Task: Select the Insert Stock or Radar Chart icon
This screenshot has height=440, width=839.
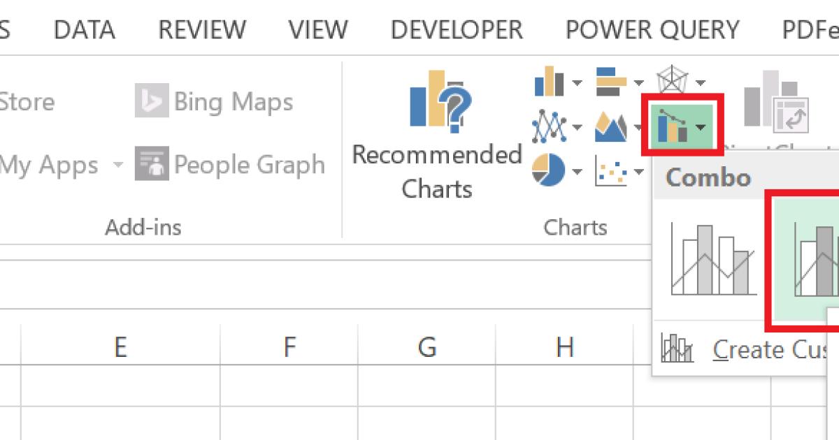Action: (x=673, y=79)
